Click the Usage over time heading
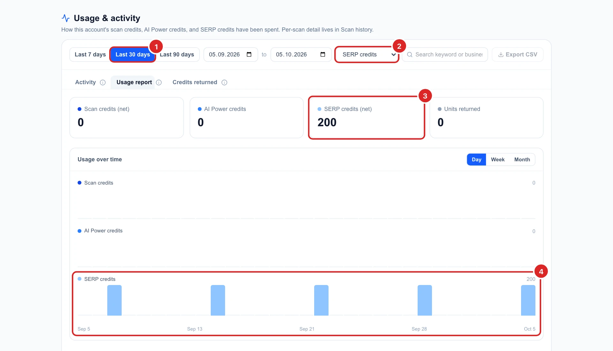The height and width of the screenshot is (351, 613). pyautogui.click(x=100, y=159)
